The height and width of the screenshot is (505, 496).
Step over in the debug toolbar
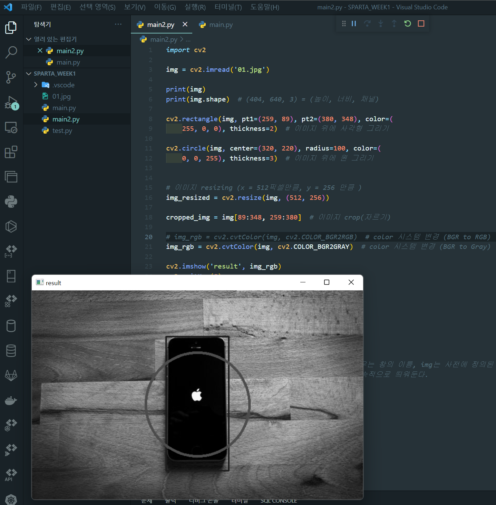pos(367,23)
